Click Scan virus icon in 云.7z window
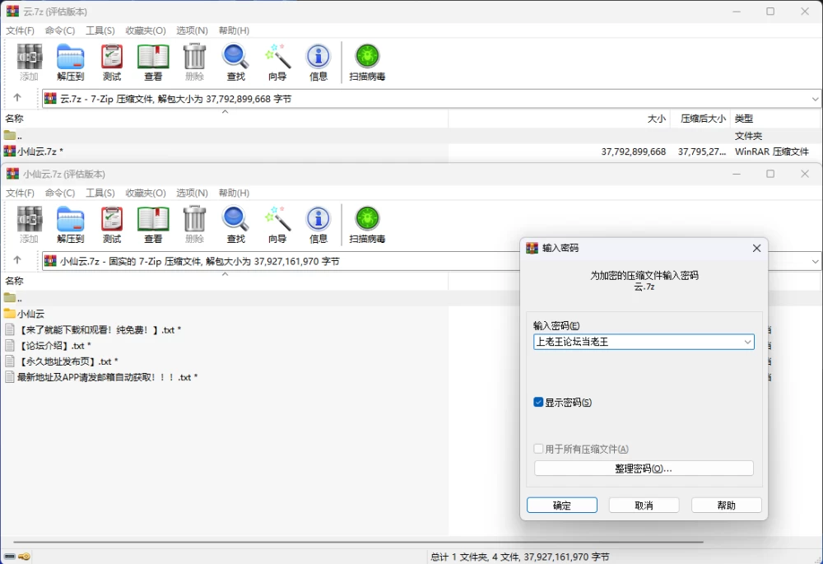 coord(367,62)
